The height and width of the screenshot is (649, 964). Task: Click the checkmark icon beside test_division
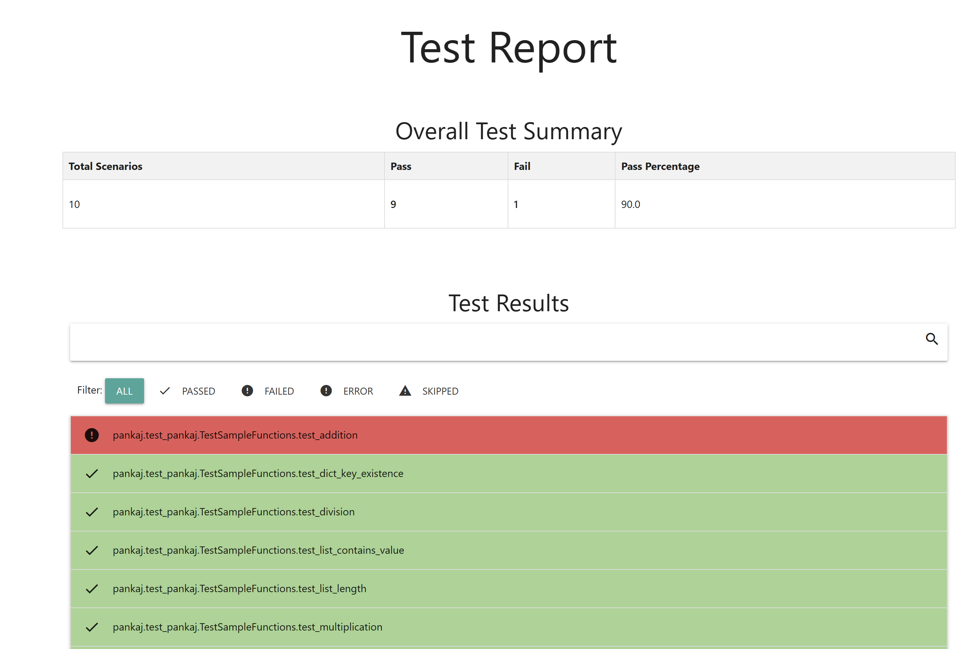[91, 512]
